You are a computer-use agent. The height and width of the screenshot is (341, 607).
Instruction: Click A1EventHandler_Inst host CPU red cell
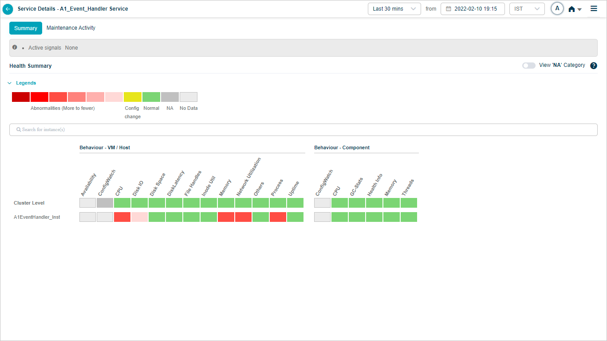tap(122, 217)
